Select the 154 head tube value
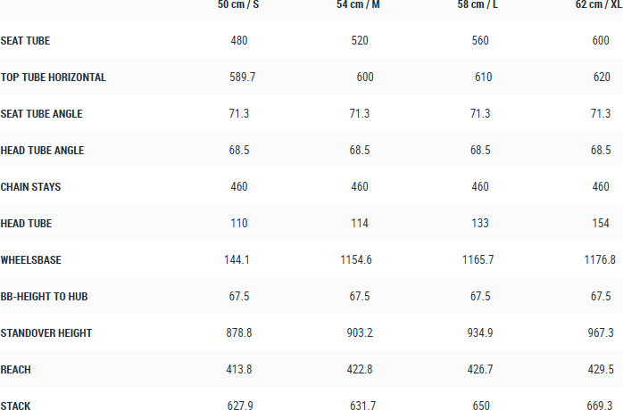623x410 pixels. [x=601, y=224]
